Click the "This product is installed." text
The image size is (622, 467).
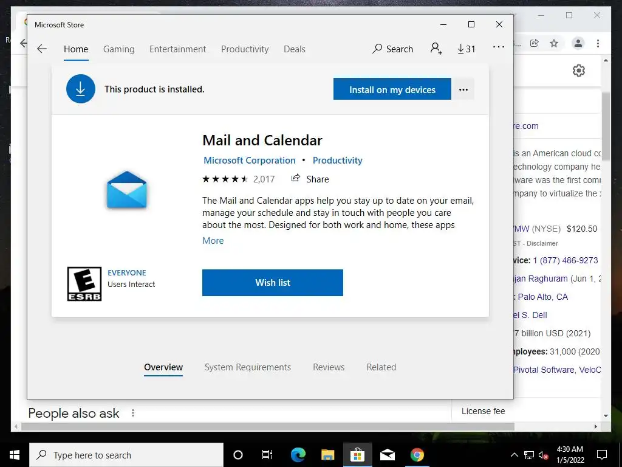pos(154,89)
